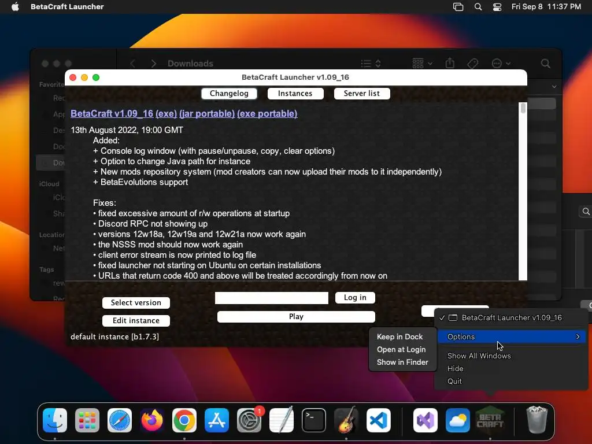Click the tag icon in Finder toolbar
Viewport: 592px width, 444px height.
(x=473, y=64)
